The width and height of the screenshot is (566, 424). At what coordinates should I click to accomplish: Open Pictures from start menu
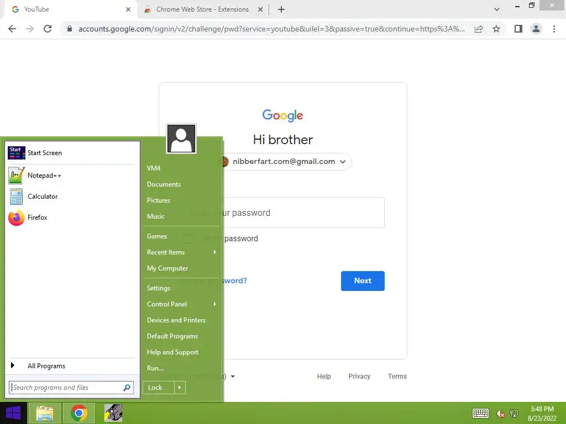(159, 200)
